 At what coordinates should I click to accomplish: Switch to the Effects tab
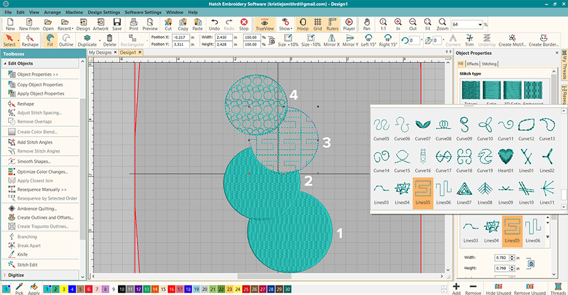point(473,64)
